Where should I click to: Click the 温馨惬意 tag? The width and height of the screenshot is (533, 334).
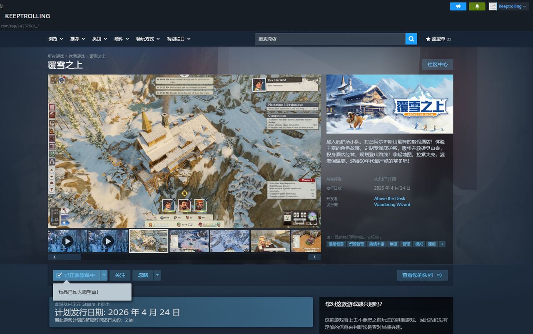coord(336,244)
